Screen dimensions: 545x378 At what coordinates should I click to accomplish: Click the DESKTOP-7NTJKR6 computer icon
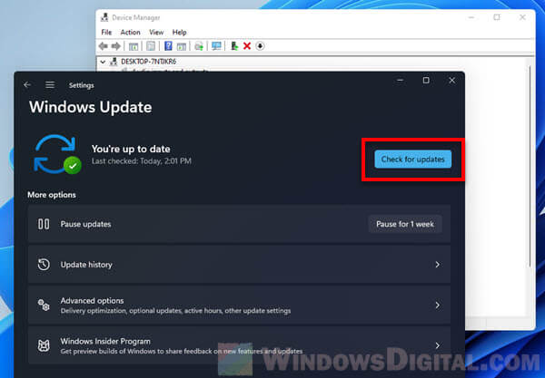(x=114, y=62)
